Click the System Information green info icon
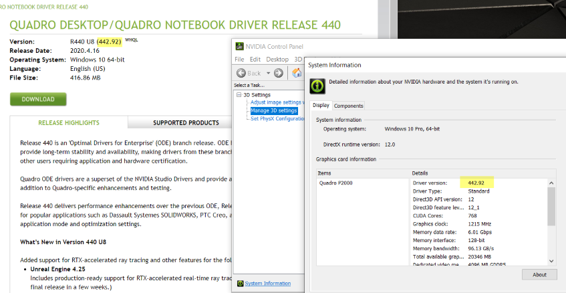 317,86
